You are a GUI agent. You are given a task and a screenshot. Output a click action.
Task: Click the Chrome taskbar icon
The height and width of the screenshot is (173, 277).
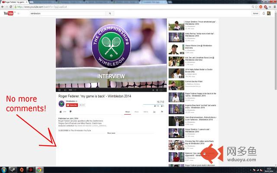pos(39,170)
